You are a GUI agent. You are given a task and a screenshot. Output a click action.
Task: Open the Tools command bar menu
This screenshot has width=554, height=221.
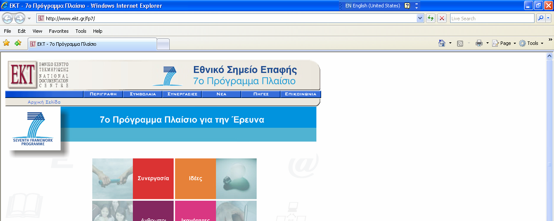pos(531,43)
